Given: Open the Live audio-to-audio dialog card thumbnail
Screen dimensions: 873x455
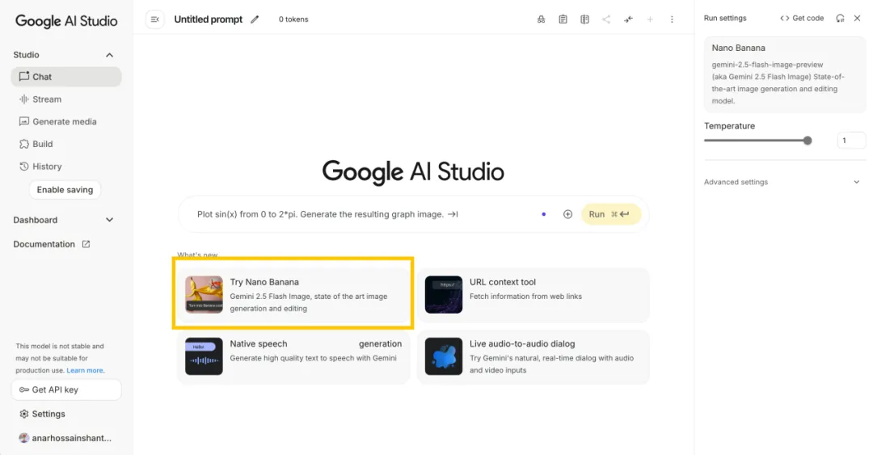Looking at the screenshot, I should point(444,356).
